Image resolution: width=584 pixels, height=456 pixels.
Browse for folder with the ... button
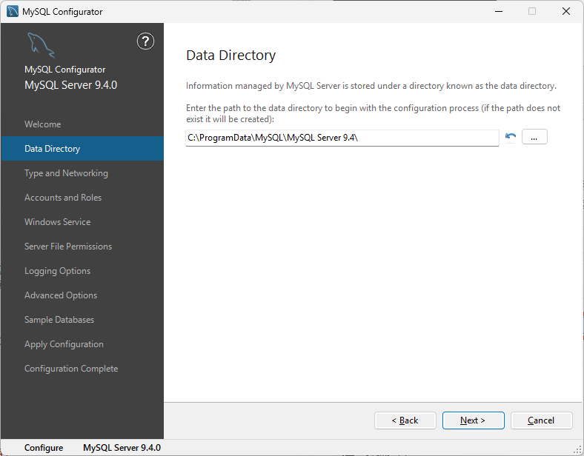(x=534, y=137)
